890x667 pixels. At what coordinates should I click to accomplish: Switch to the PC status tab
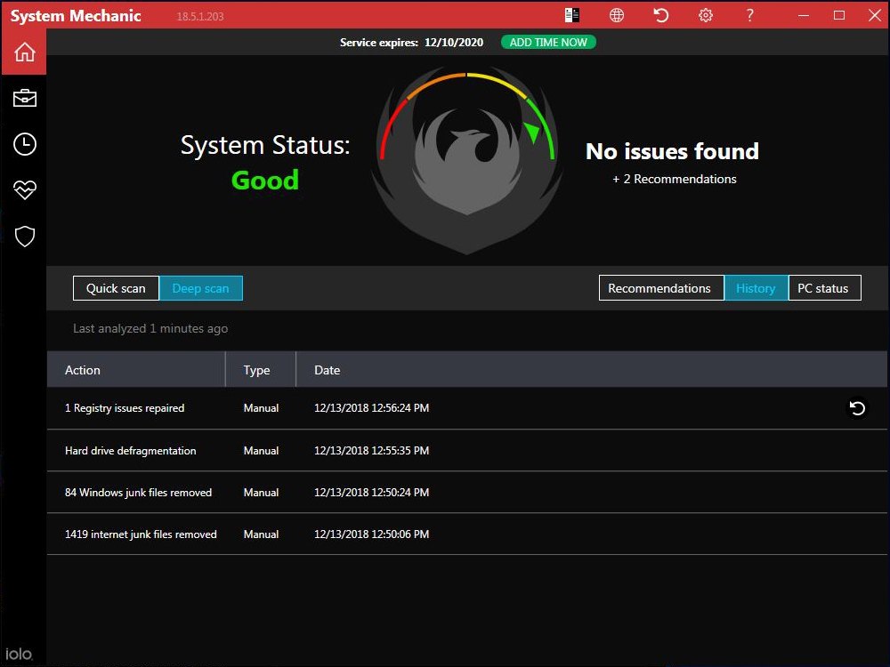824,288
